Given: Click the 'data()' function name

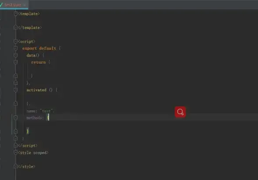Looking at the screenshot, I should coord(33,55).
